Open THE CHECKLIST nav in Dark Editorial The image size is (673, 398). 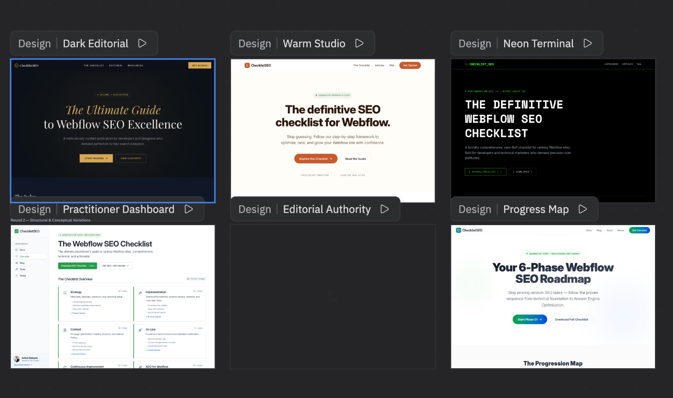pyautogui.click(x=94, y=65)
